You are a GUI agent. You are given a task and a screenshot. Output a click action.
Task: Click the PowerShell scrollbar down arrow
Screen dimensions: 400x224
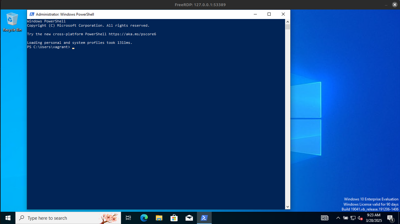click(x=288, y=207)
